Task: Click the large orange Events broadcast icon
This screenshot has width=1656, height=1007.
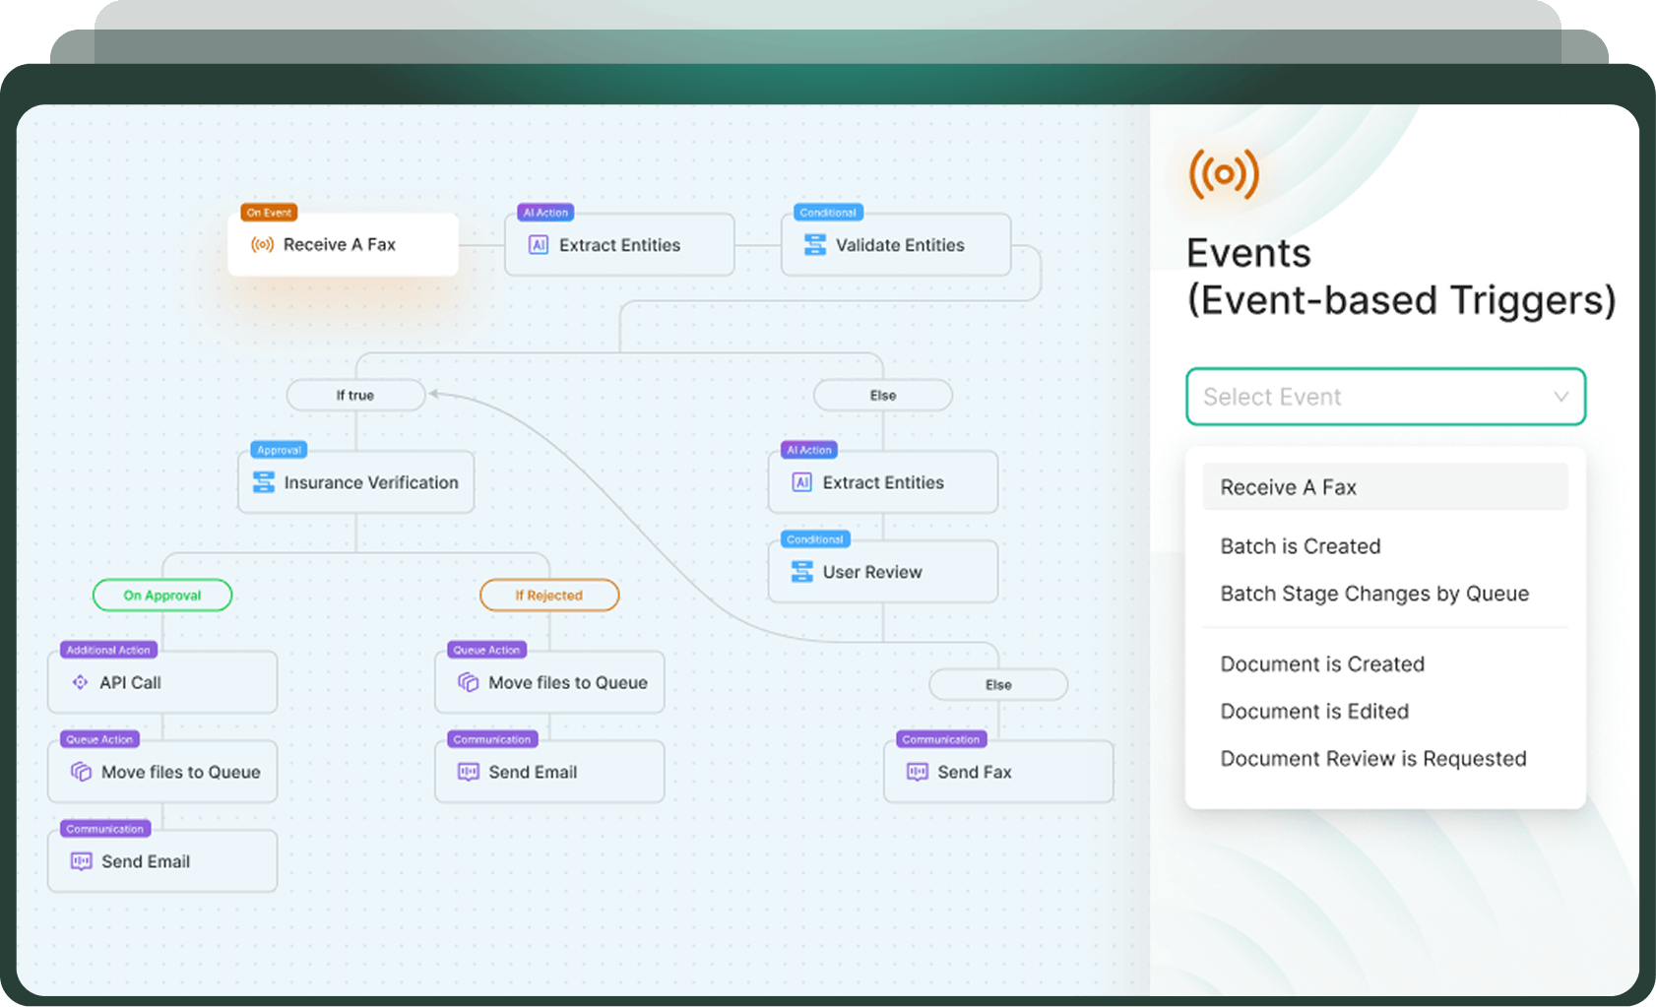Action: (x=1224, y=174)
